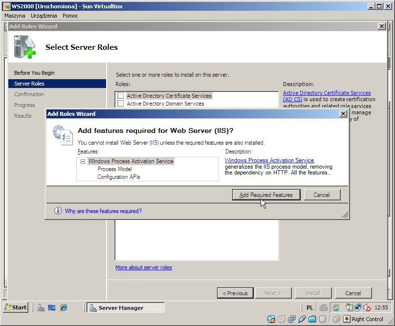395x326 pixels.
Task: Open the Urządzenia menu
Action: pos(44,16)
